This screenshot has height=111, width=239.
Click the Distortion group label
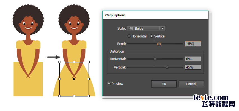pyautogui.click(x=117, y=51)
